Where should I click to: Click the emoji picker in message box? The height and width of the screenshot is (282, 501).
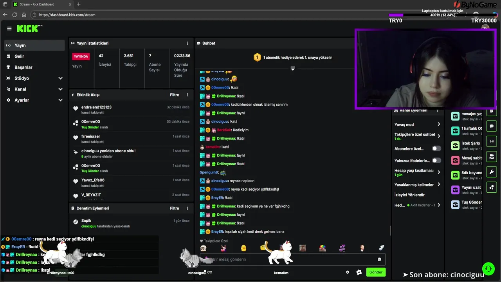[379, 259]
